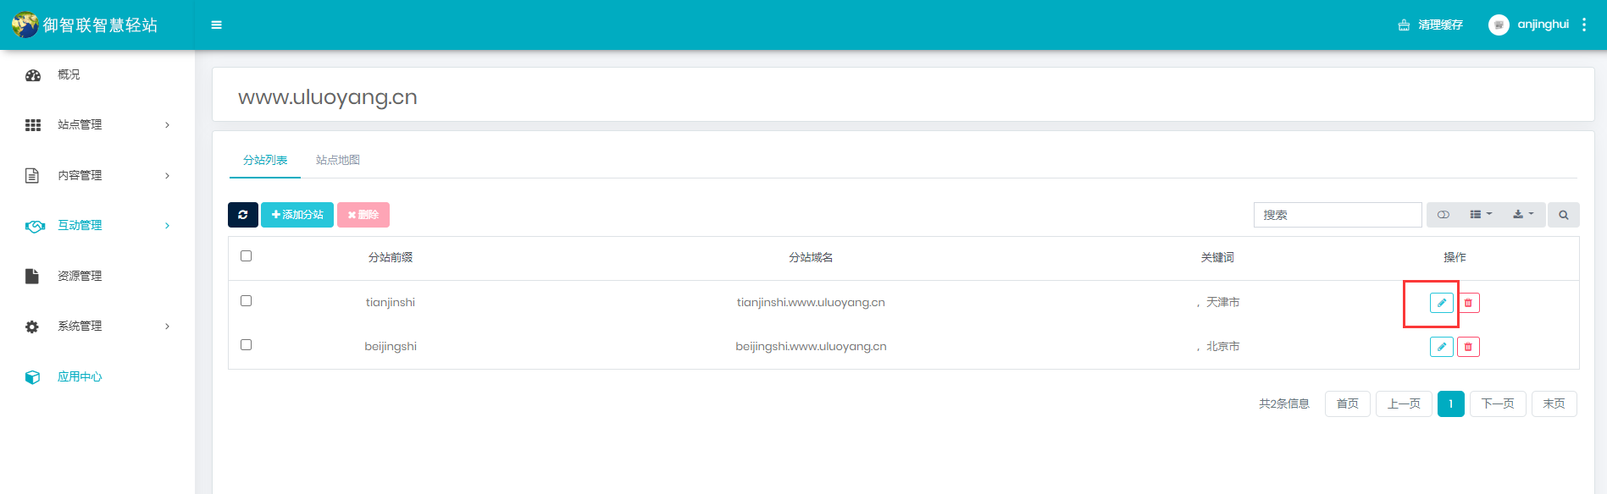Open the export download dropdown

point(1523,215)
